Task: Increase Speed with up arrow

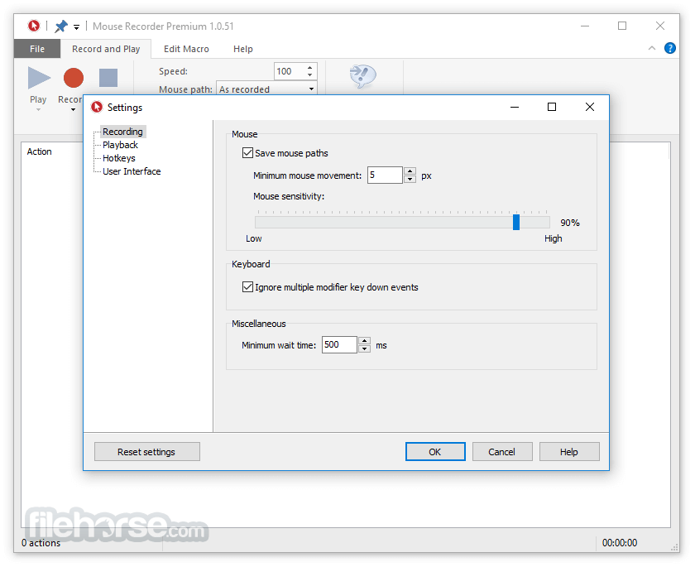Action: [309, 67]
